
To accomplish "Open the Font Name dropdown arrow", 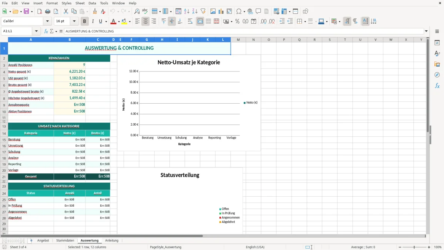I will [x=47, y=21].
